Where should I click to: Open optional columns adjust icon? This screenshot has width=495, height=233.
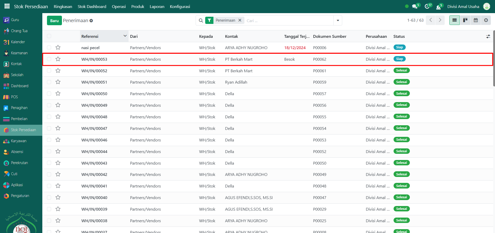pyautogui.click(x=488, y=37)
